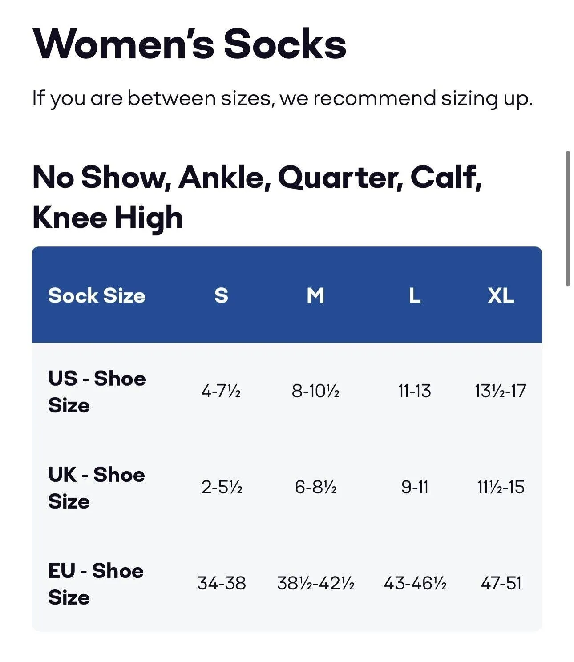The width and height of the screenshot is (574, 662).
Task: Click the US large size value 11-13
Action: tap(415, 392)
